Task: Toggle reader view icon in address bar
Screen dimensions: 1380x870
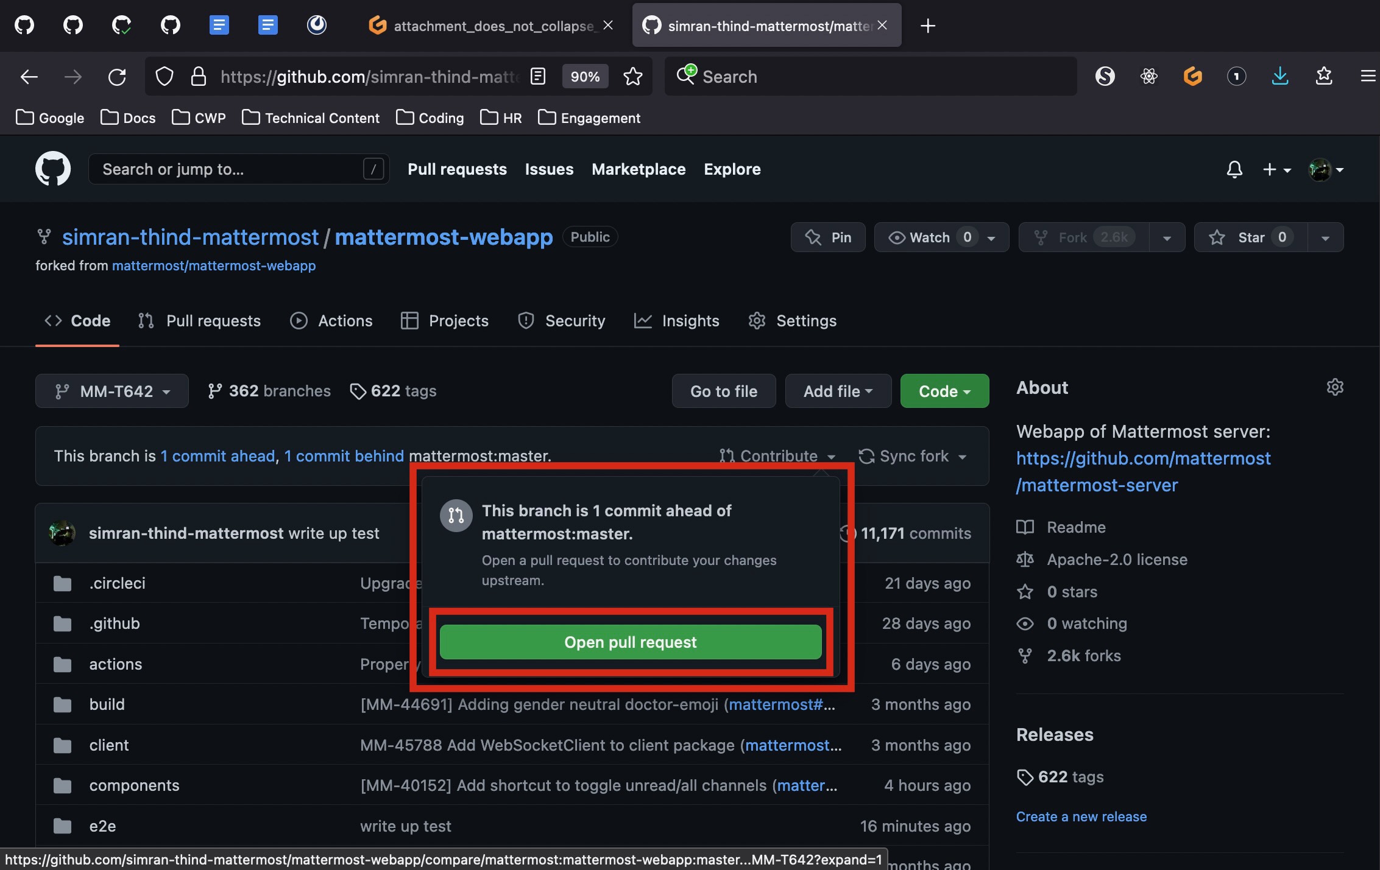Action: coord(538,77)
